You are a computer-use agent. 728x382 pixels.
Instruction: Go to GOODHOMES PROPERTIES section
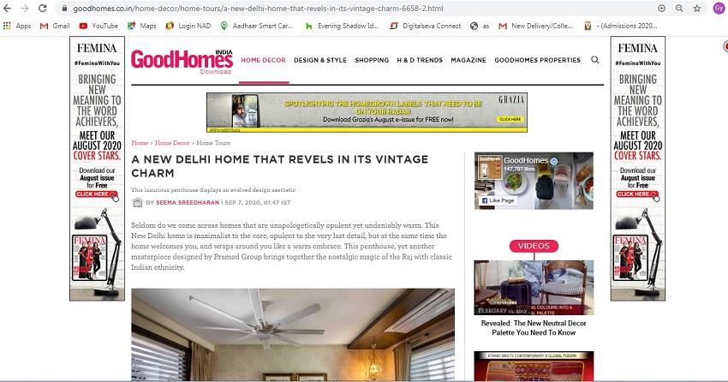537,60
